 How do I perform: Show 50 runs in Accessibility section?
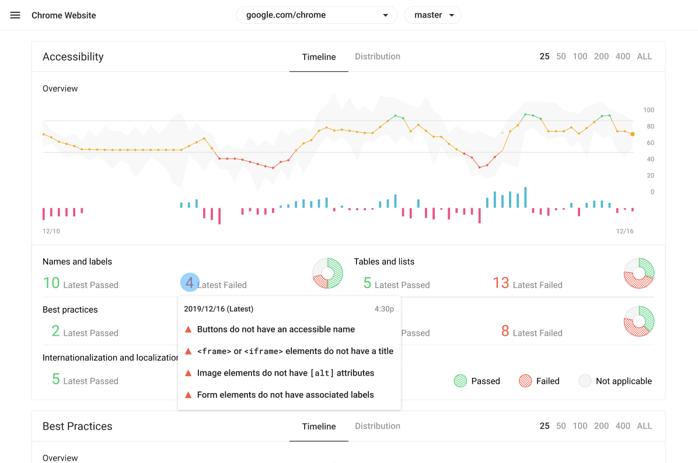pos(561,57)
